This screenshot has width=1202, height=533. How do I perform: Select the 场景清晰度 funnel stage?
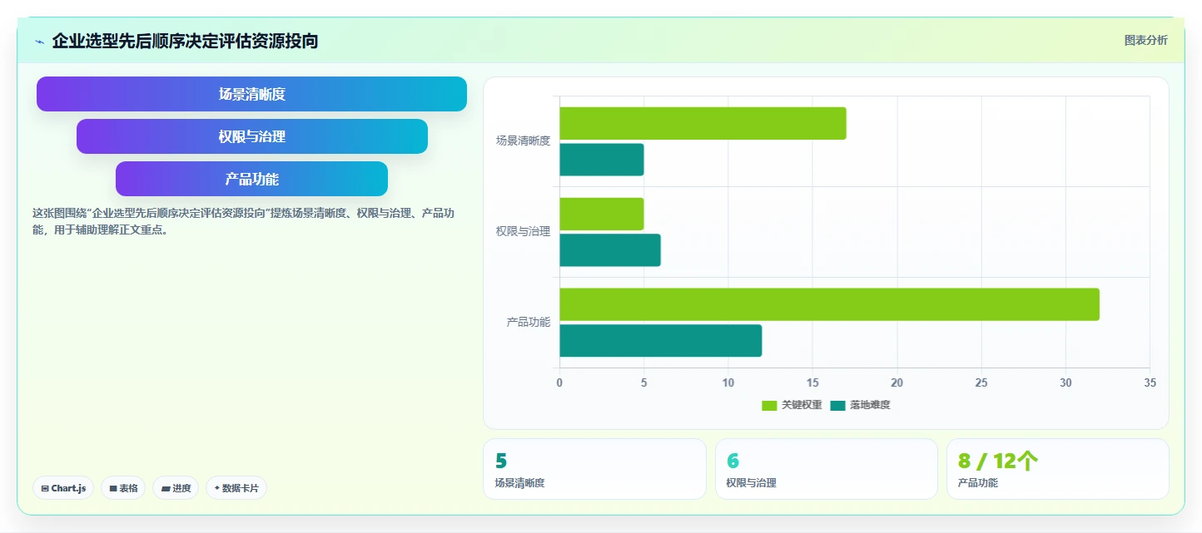click(251, 94)
